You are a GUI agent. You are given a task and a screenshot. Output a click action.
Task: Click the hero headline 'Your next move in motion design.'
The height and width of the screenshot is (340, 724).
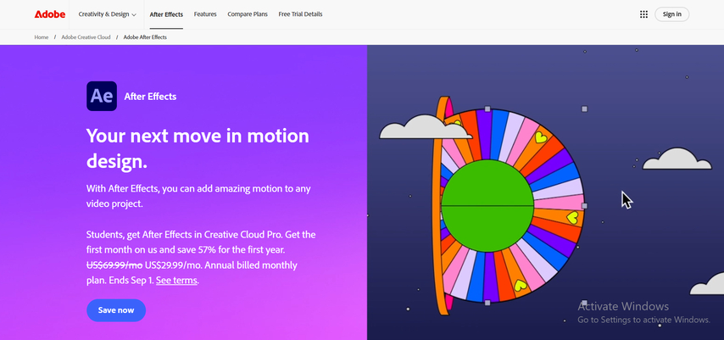pyautogui.click(x=198, y=148)
